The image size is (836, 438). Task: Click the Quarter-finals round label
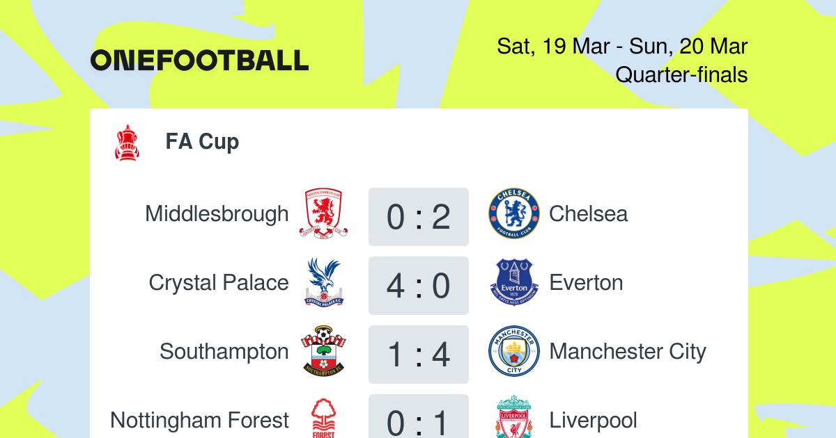[681, 74]
